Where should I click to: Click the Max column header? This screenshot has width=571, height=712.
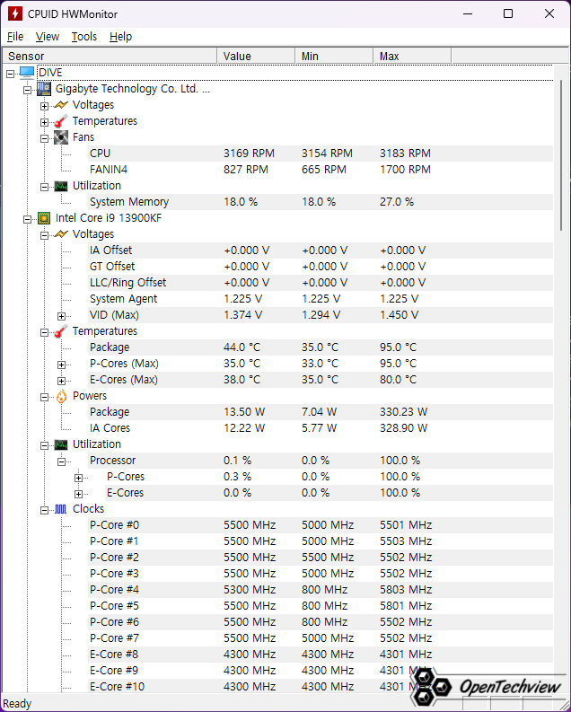(412, 56)
